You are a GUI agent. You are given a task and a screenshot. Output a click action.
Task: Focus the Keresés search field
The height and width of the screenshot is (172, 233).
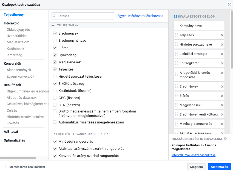coord(83,16)
